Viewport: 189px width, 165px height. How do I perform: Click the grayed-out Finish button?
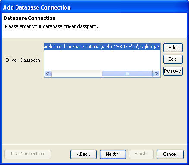141,154
